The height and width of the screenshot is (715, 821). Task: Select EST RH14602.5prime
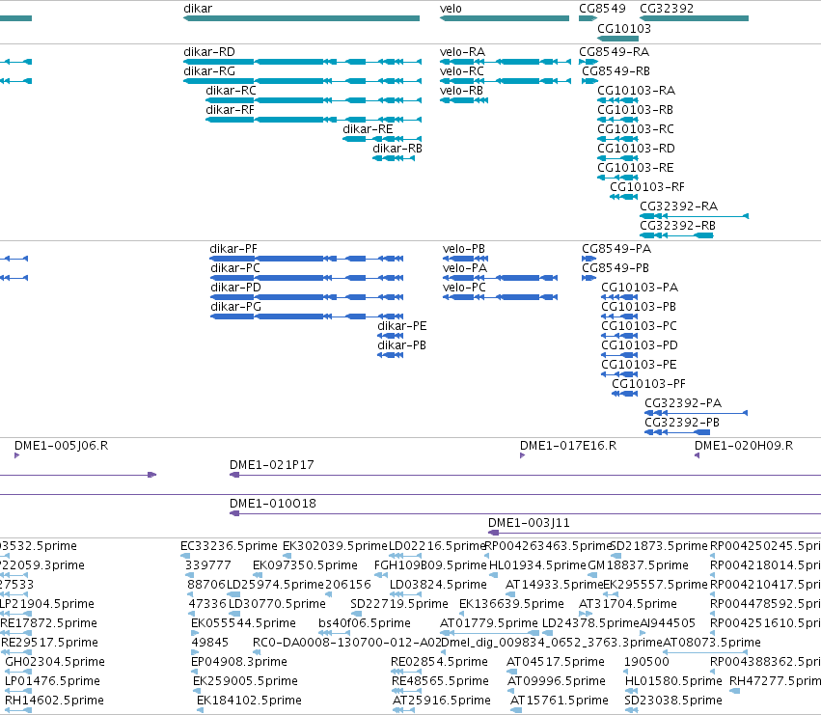tap(54, 701)
